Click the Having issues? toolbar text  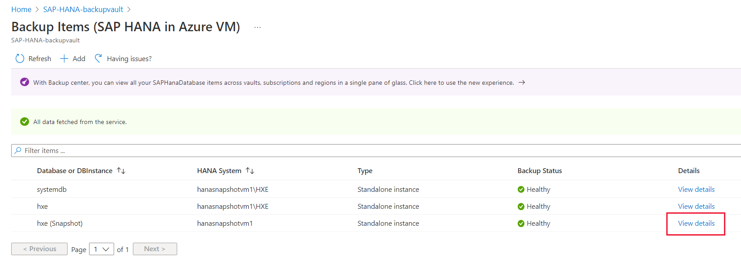[129, 58]
